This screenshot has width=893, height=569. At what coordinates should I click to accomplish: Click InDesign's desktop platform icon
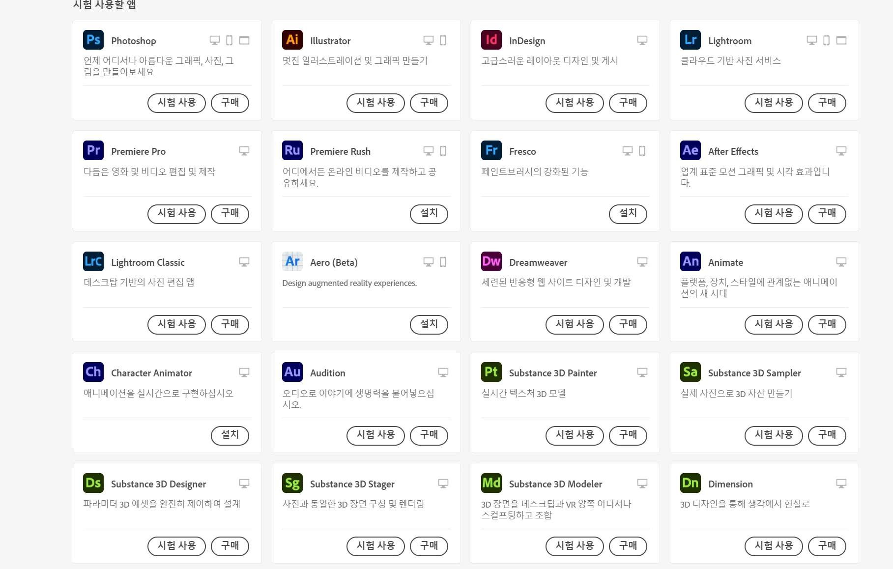tap(642, 40)
